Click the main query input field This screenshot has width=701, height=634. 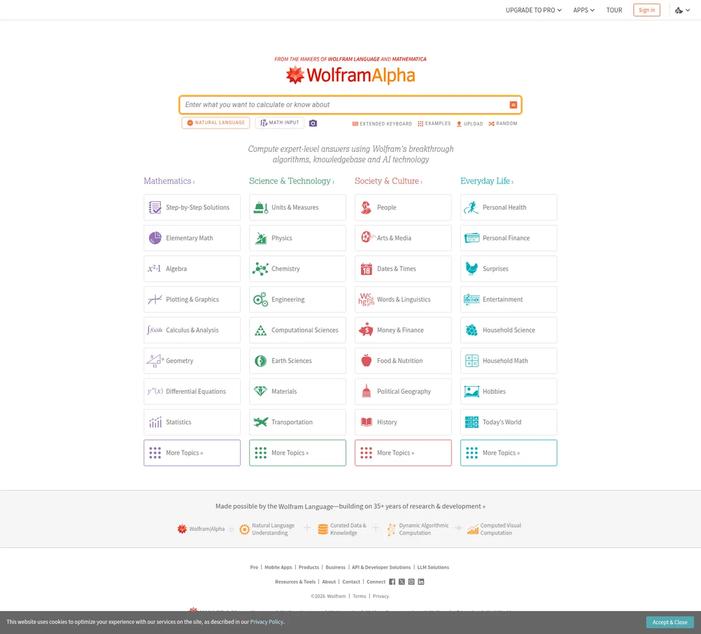(345, 105)
